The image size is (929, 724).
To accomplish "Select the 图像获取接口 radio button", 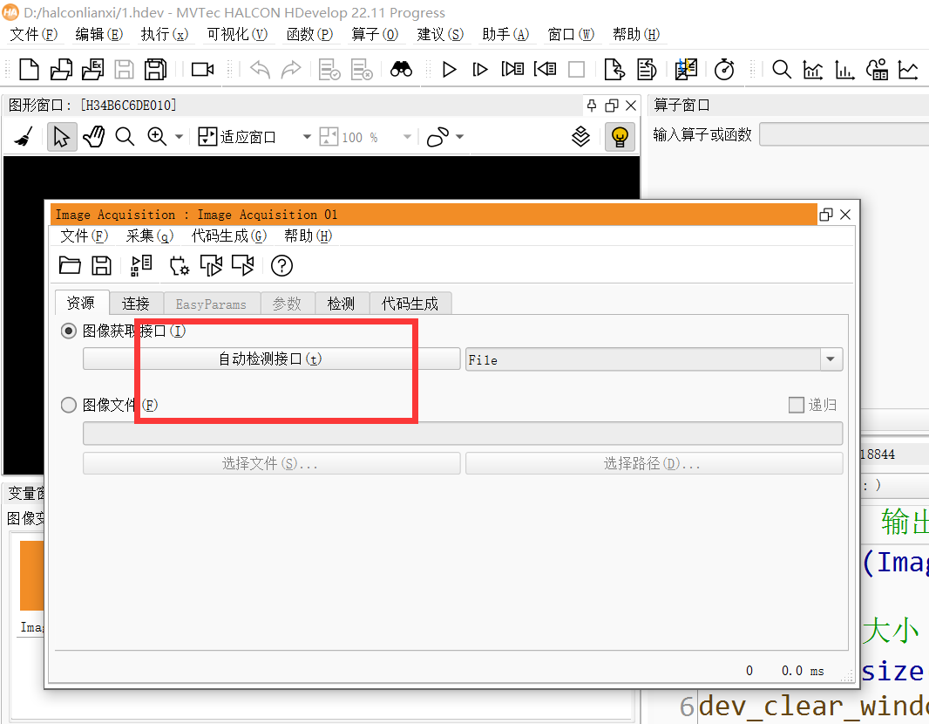I will [69, 331].
